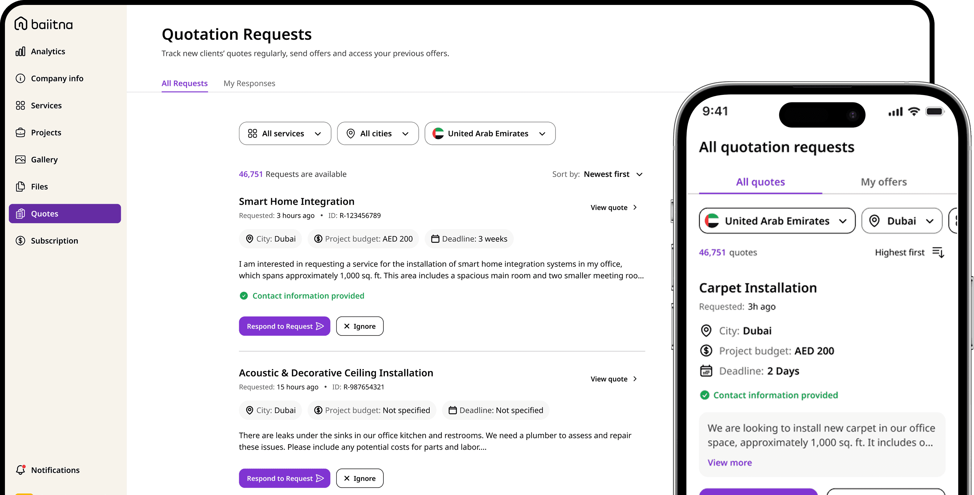This screenshot has height=495, width=974.
Task: Open Gallery sidebar item
Action: coord(37,159)
